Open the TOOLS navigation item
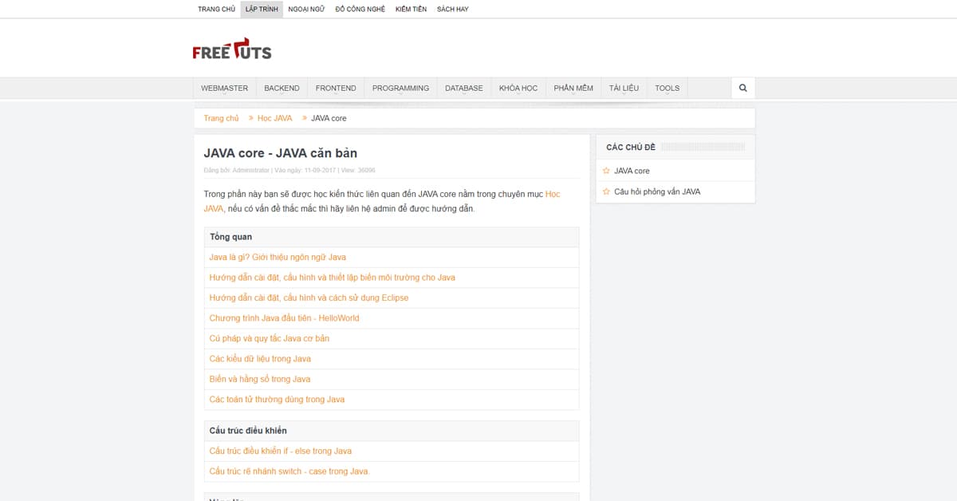The width and height of the screenshot is (957, 501). tap(667, 89)
